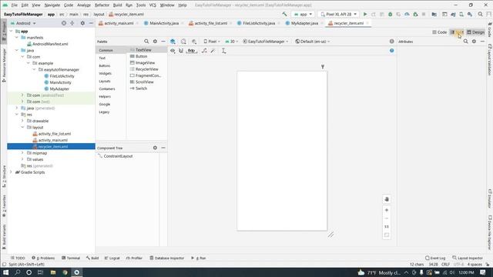
Task: Click Windows Start button
Action: point(5,272)
